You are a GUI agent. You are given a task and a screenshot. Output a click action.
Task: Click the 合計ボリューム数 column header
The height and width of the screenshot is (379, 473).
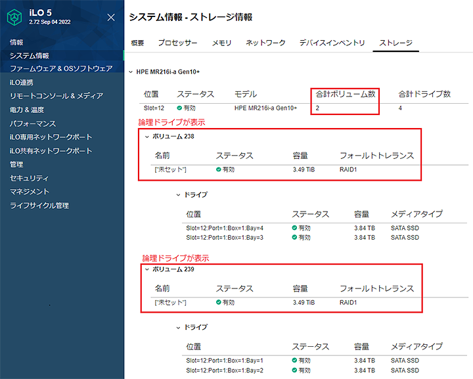(x=345, y=94)
